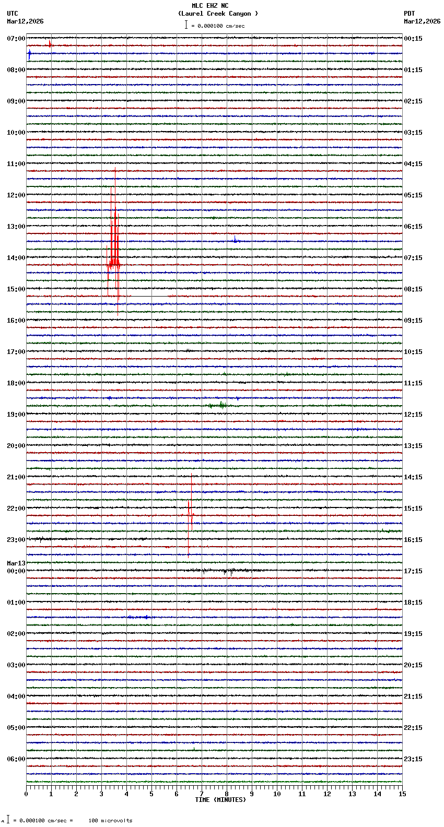Click the small blue spike near 13:30 trace
444x827 pixels.
click(x=235, y=240)
